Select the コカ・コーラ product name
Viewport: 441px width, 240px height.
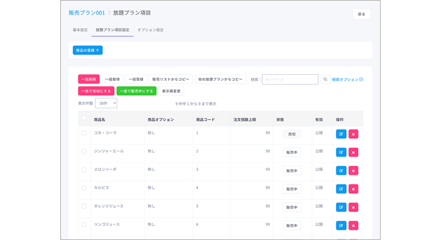(x=105, y=132)
